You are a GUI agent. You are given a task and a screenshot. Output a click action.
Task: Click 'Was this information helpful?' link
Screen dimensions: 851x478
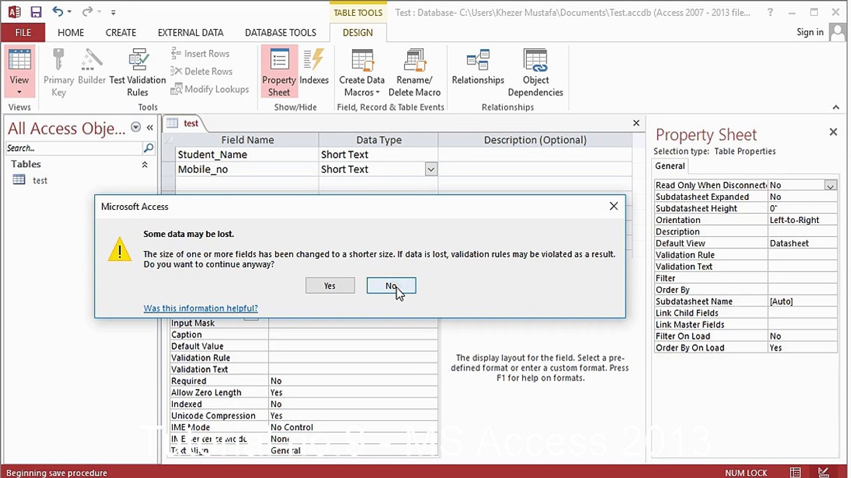tap(201, 308)
